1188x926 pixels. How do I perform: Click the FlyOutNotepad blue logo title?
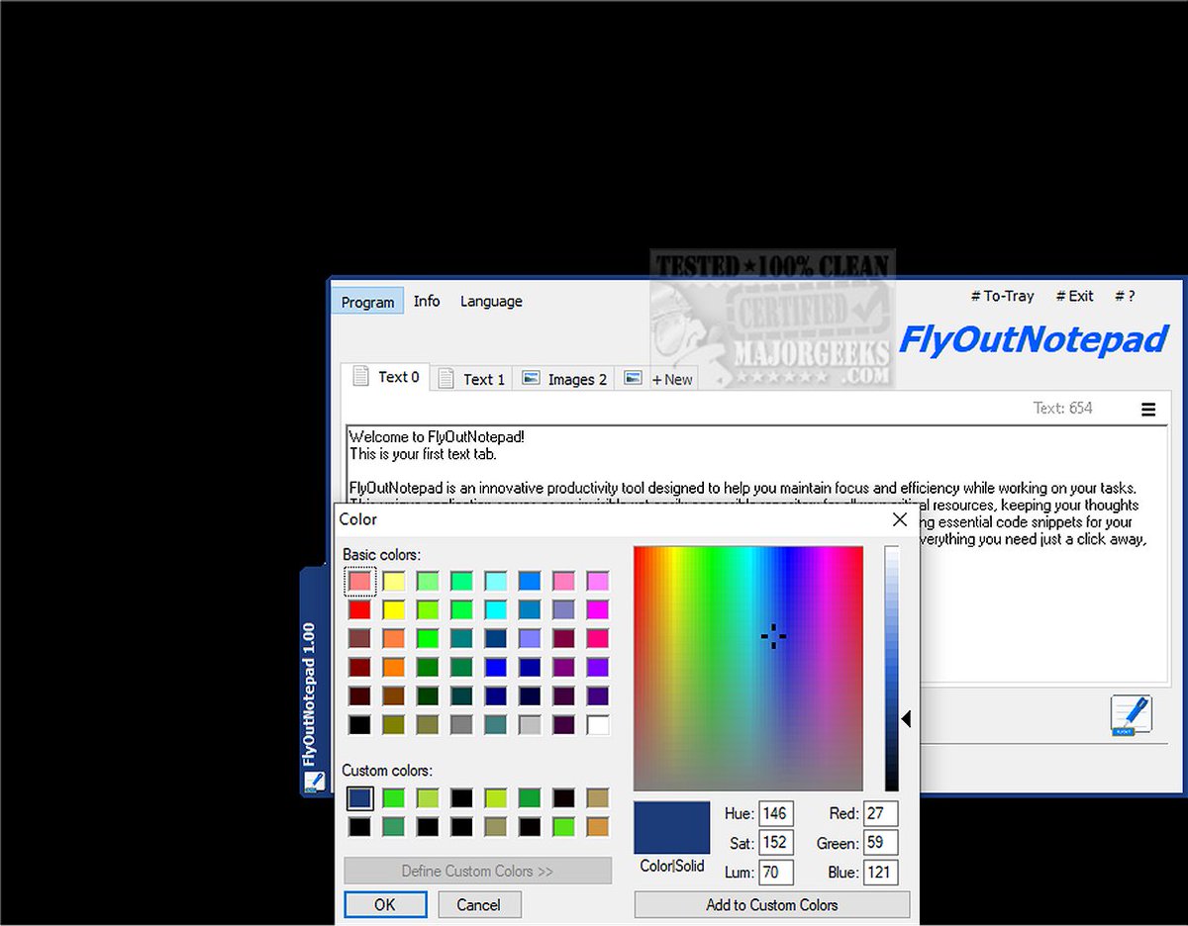click(1034, 339)
